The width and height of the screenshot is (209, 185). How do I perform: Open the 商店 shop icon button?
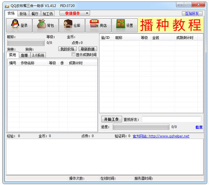98,25
